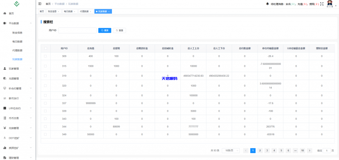Viewport: 339px width, 160px height.
Task: Switch to the 代理数据 tab
Action: pyautogui.click(x=86, y=12)
